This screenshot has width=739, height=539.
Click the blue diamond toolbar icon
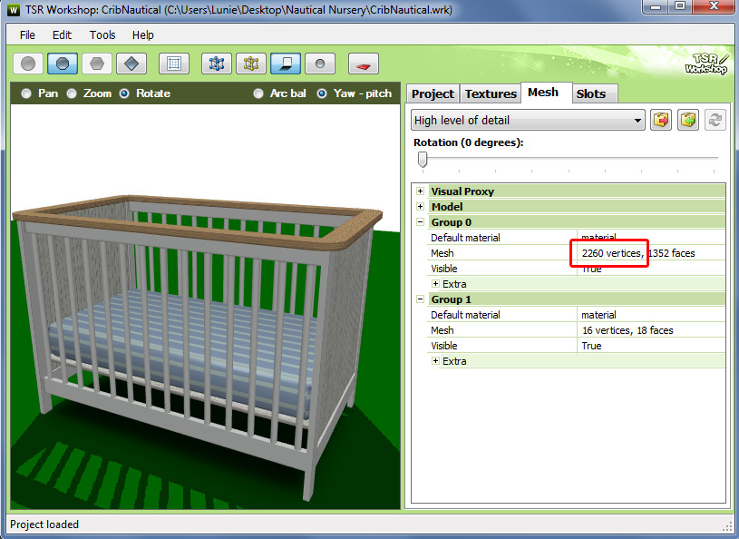pyautogui.click(x=131, y=64)
